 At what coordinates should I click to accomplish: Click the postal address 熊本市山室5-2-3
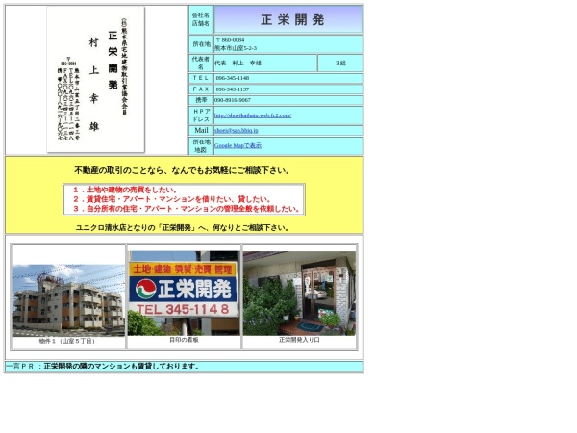(x=236, y=47)
